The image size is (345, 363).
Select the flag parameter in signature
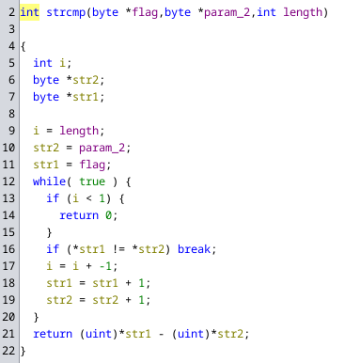tap(145, 12)
